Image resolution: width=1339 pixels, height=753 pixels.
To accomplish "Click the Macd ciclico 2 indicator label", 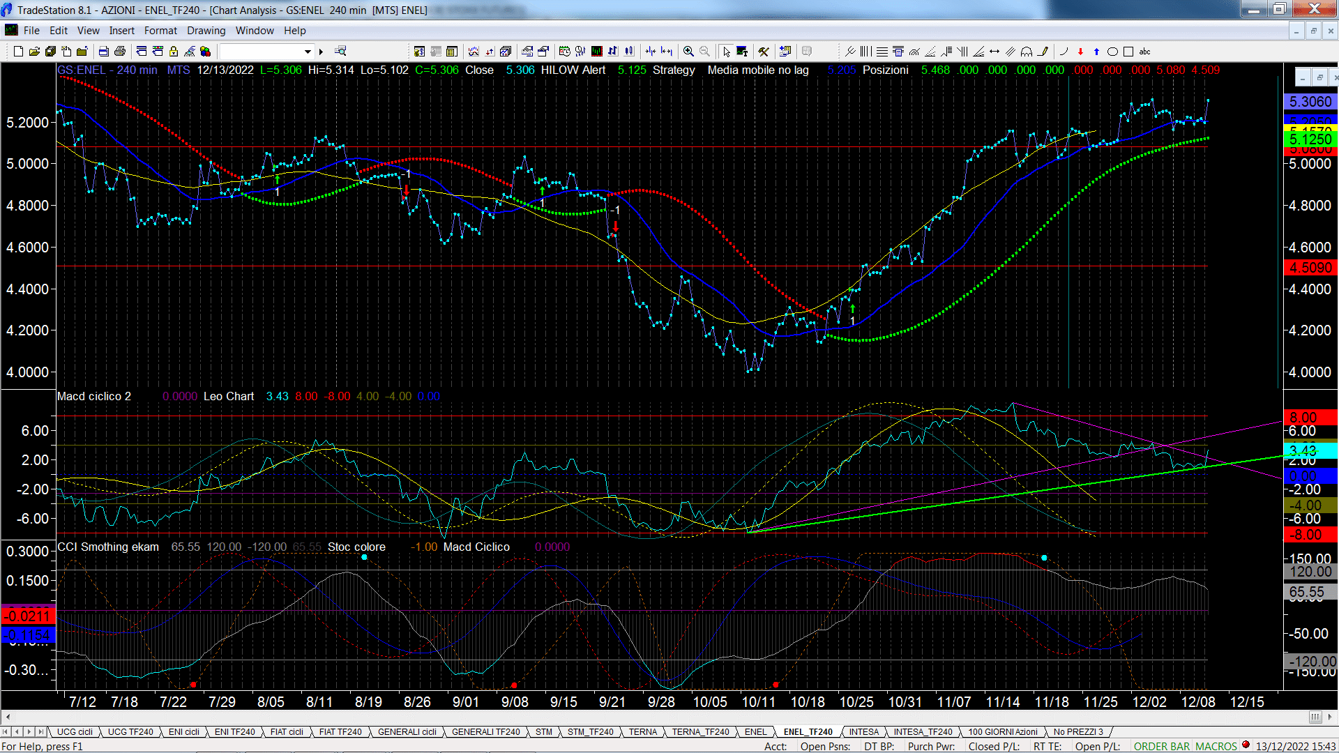I will [x=94, y=397].
